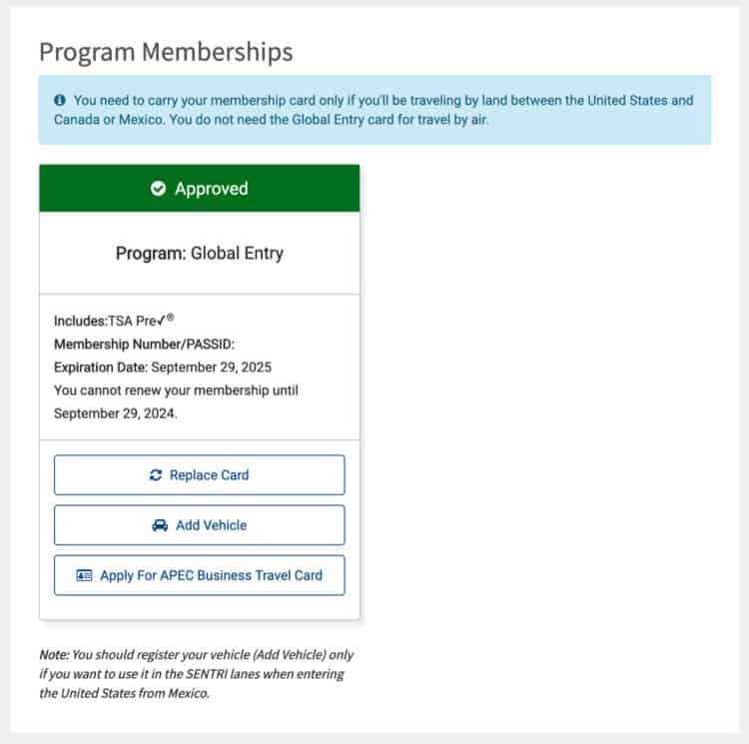Select the Add Vehicle button
Viewport: 749px width, 744px height.
pos(199,525)
